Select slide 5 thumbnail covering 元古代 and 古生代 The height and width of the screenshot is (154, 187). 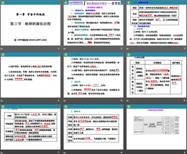pyautogui.click(x=93, y=75)
